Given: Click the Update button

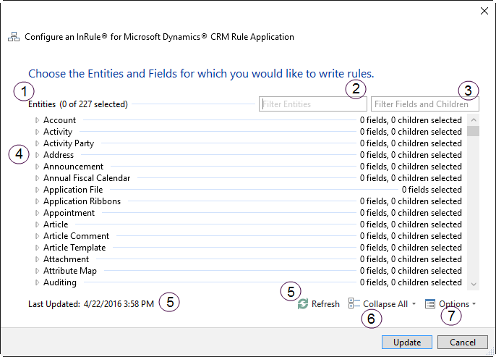Looking at the screenshot, I should pos(407,343).
